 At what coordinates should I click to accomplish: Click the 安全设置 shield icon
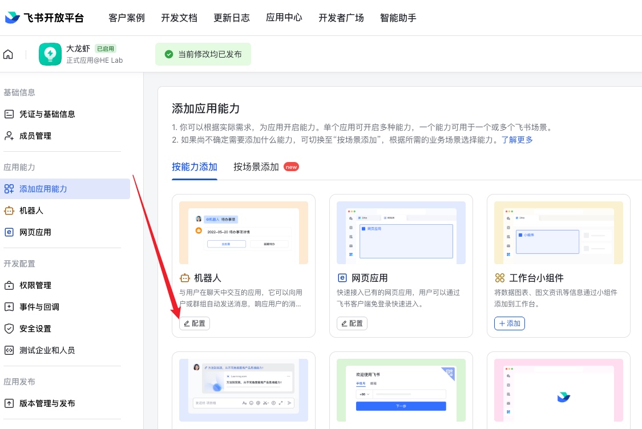coord(9,328)
